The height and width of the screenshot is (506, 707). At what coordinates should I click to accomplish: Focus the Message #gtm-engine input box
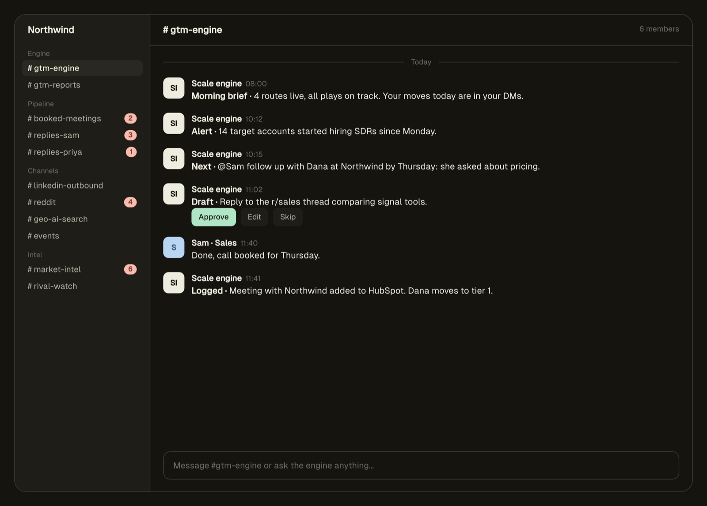421,465
